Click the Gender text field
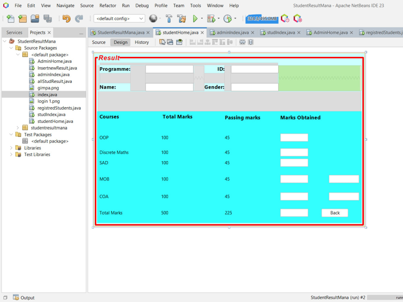Image resolution: width=403 pixels, height=302 pixels. point(254,87)
